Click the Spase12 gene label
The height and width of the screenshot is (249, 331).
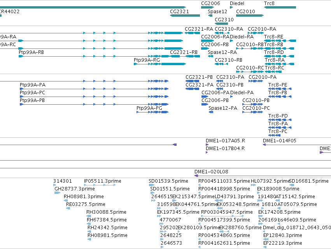pos(217,12)
